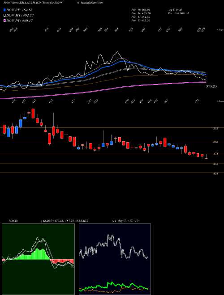Open the dark blue ADX indicator panel
The height and width of the screenshot is (295, 224).
(x=115, y=259)
